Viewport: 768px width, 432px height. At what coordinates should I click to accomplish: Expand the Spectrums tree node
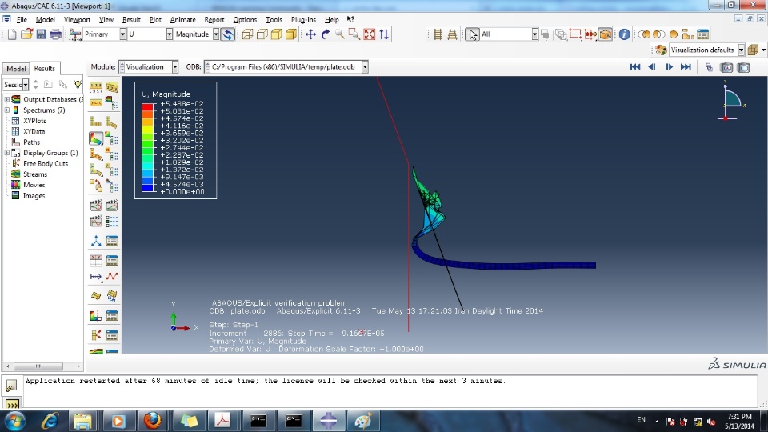(x=7, y=110)
